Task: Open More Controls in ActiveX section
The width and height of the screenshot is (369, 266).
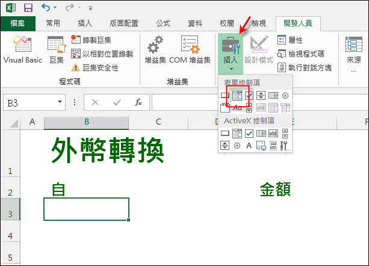Action: click(285, 146)
